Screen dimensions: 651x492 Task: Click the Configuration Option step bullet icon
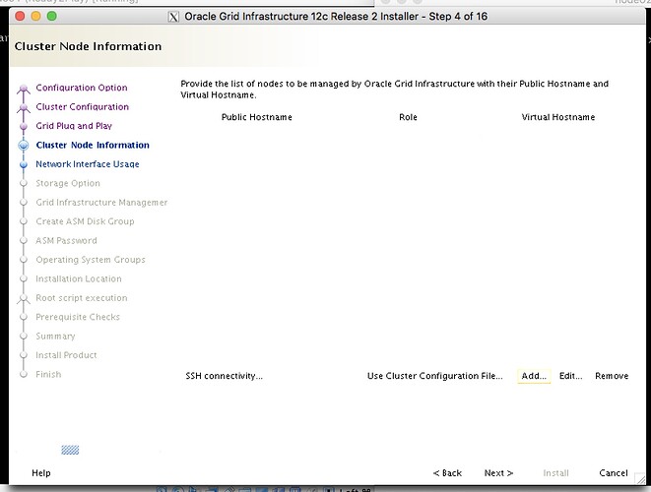pos(23,89)
